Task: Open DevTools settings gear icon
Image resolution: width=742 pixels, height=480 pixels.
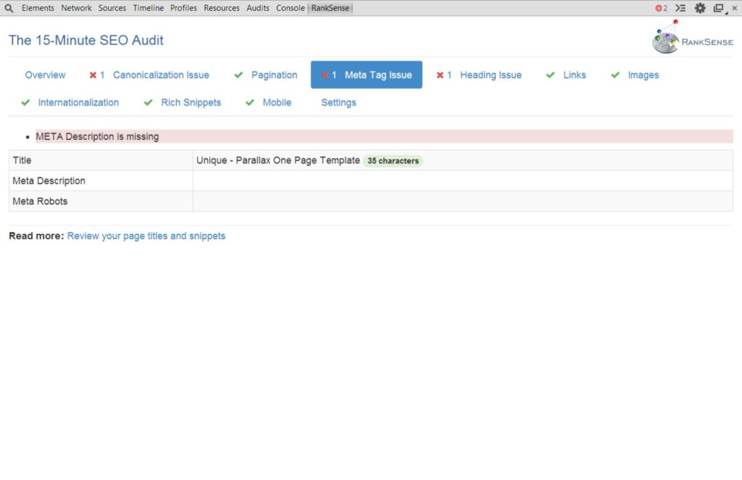Action: (700, 8)
